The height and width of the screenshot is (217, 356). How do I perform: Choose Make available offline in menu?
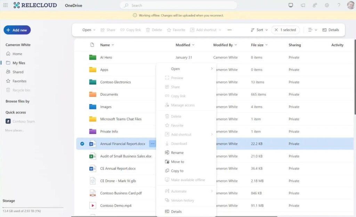click(186, 180)
